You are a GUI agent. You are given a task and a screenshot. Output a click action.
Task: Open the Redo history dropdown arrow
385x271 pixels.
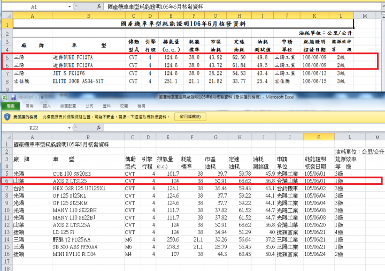[36, 97]
